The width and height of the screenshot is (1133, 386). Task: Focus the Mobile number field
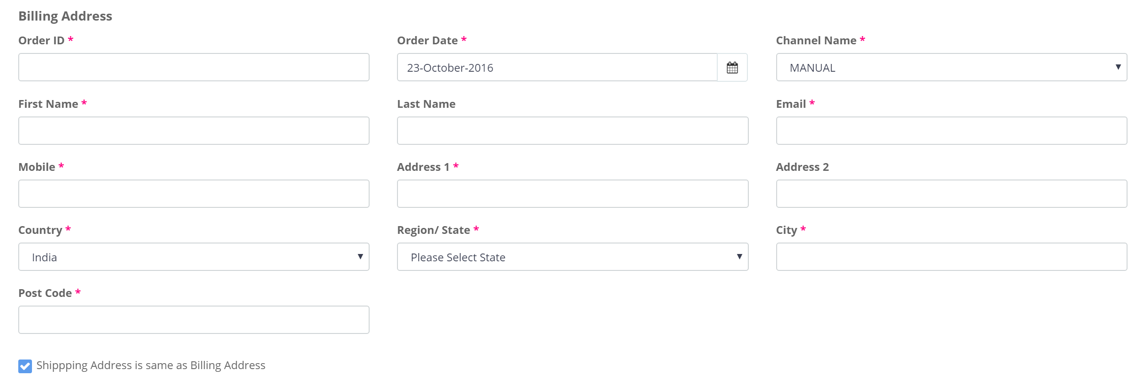coord(194,194)
